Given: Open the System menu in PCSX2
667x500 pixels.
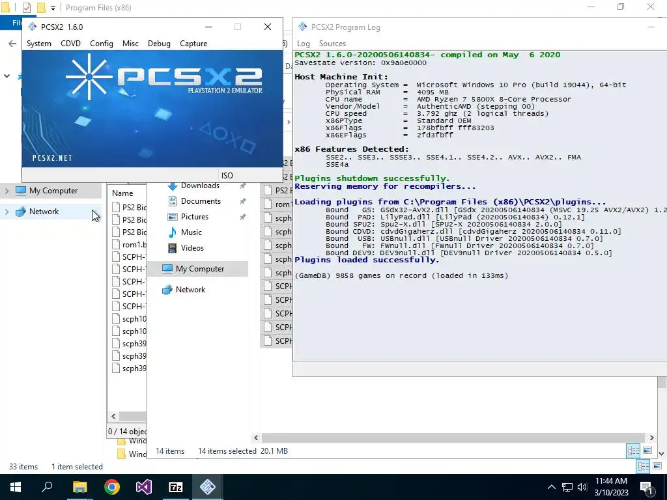Looking at the screenshot, I should click(x=38, y=44).
